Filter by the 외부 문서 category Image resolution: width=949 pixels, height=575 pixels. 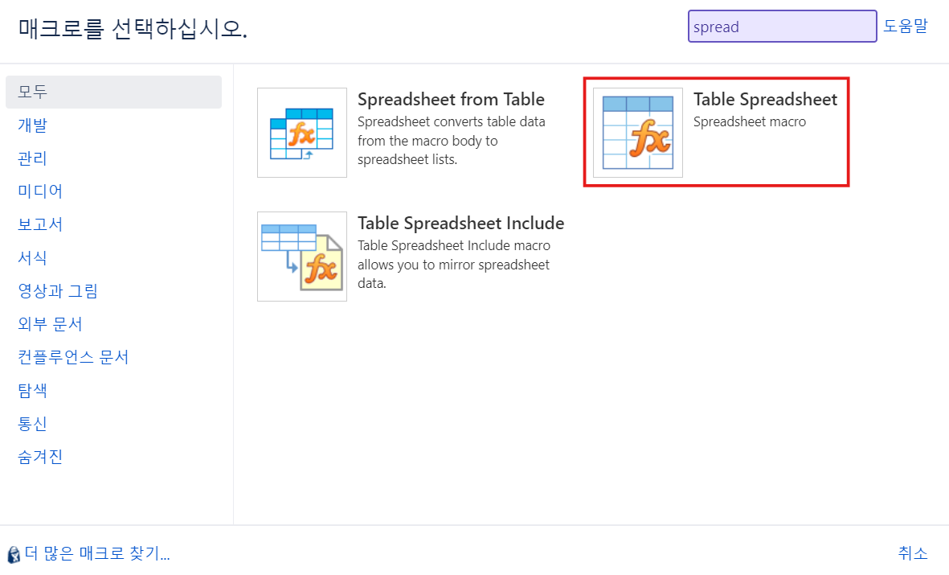pos(50,323)
